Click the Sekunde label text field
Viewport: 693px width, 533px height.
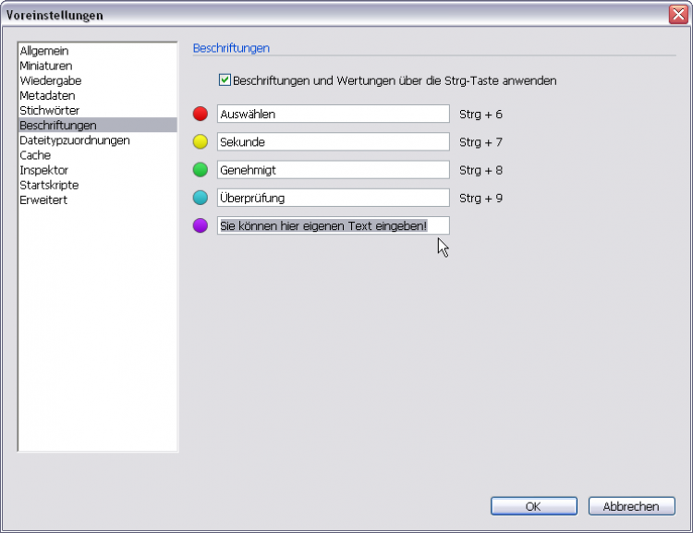coord(333,142)
